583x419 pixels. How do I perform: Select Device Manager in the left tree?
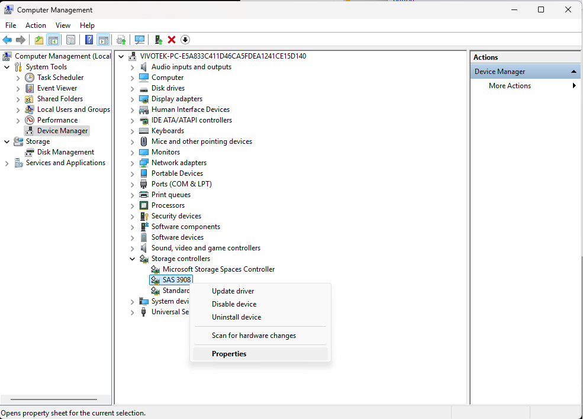pyautogui.click(x=63, y=131)
